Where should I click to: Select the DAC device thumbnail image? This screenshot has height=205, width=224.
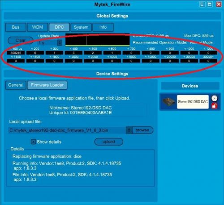pyautogui.click(x=169, y=102)
